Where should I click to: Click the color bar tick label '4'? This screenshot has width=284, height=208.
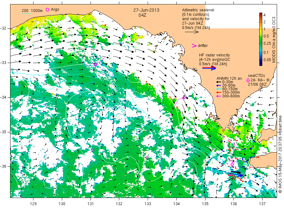click(264, 15)
